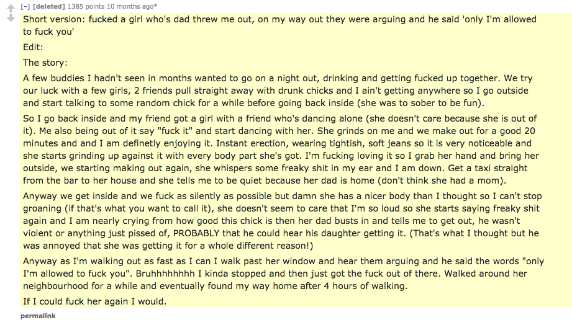This screenshot has width=572, height=325.
Task: Click the paragraph starting "A few buddies"
Action: click(278, 91)
